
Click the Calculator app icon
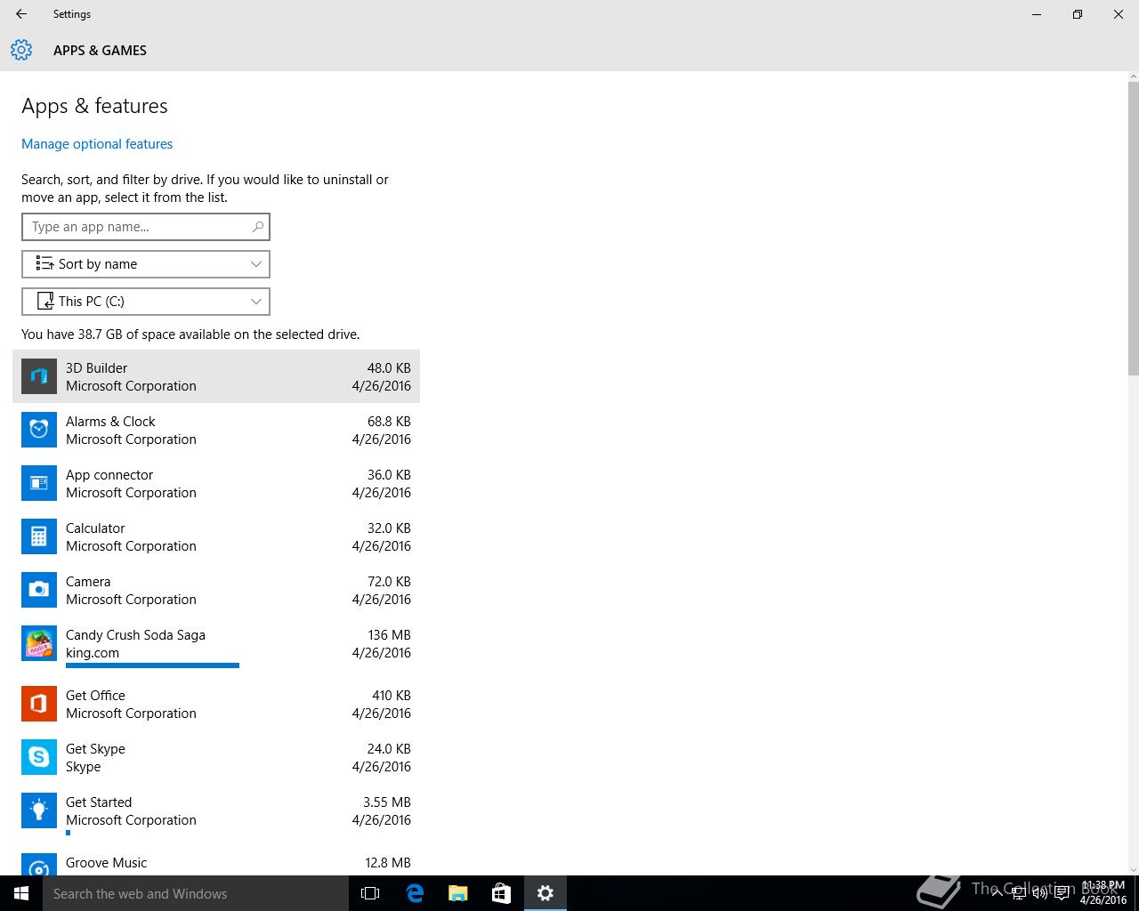(x=39, y=536)
